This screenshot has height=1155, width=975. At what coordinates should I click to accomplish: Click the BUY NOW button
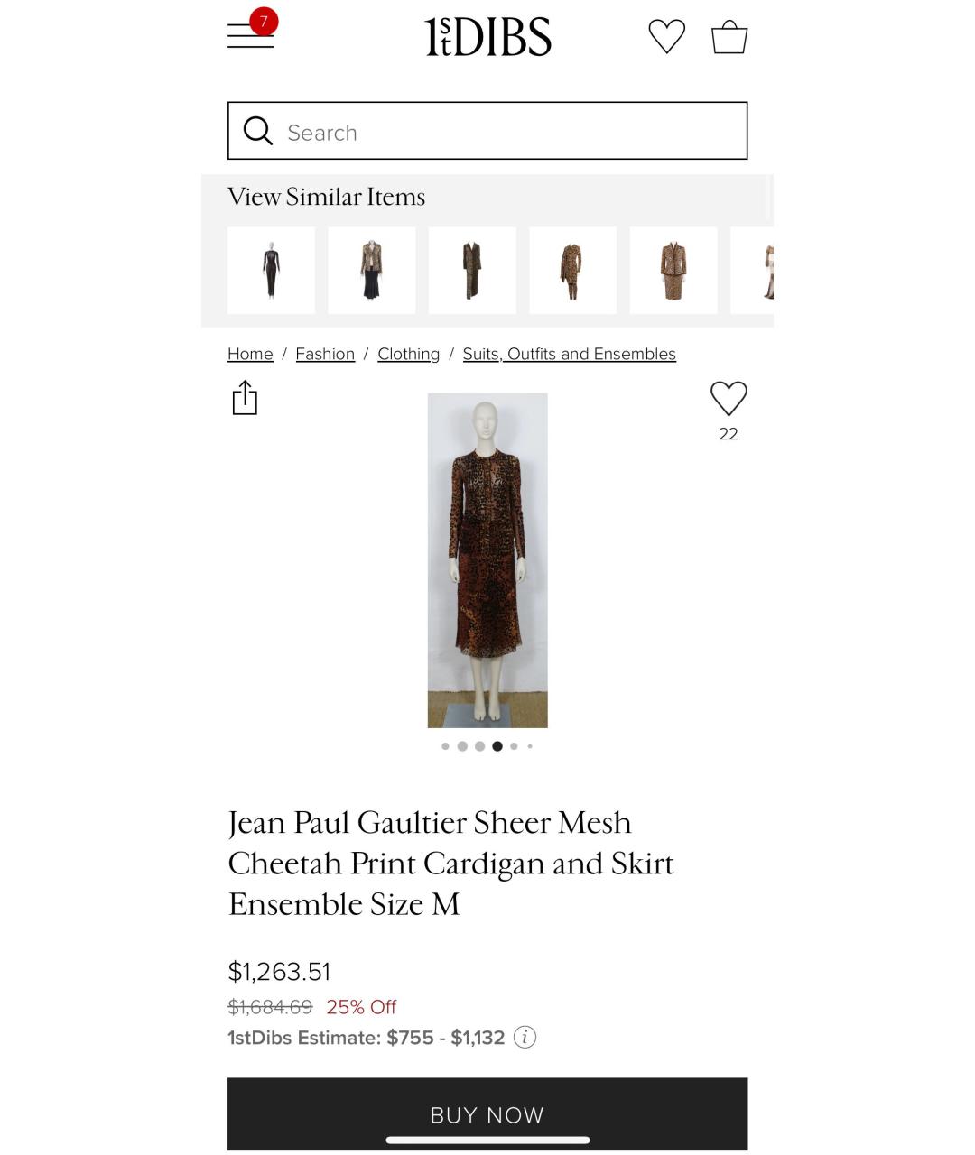pos(487,1114)
